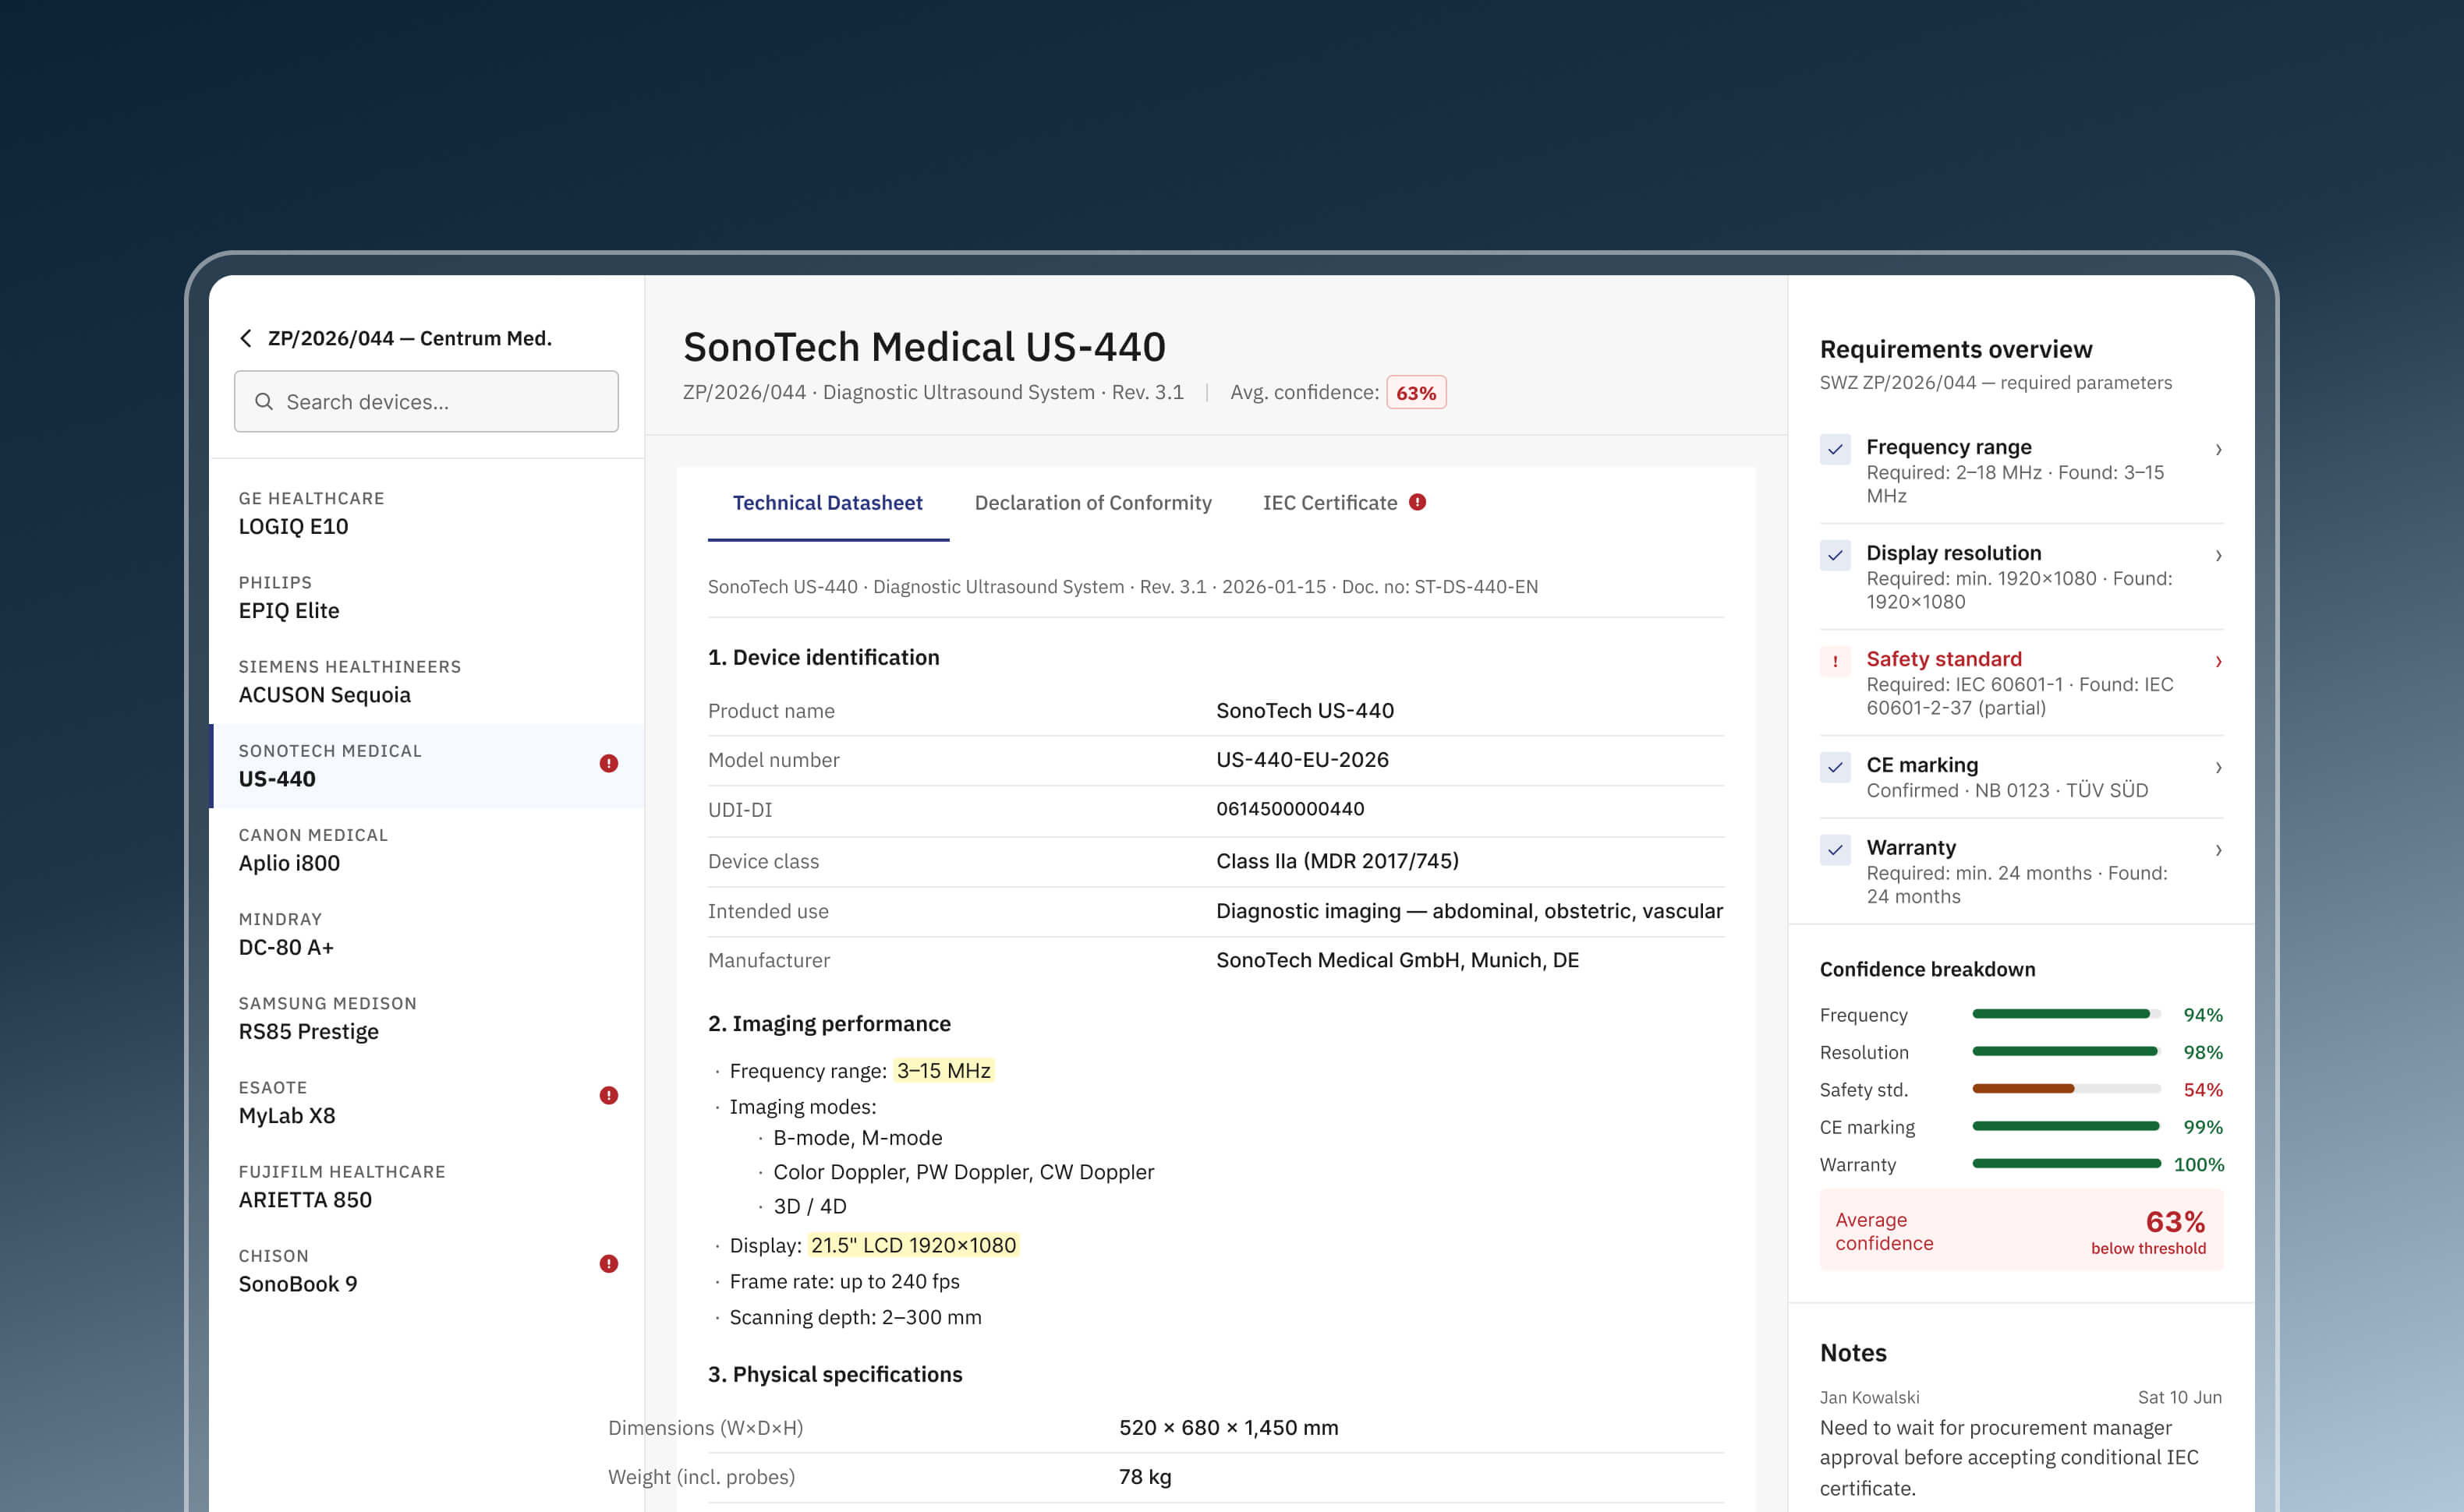The image size is (2464, 1512).
Task: Click the Safety std. confidence bar
Action: coord(2066,1089)
